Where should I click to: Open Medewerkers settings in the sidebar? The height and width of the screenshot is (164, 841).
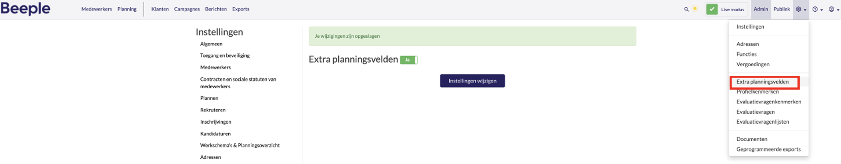[215, 67]
